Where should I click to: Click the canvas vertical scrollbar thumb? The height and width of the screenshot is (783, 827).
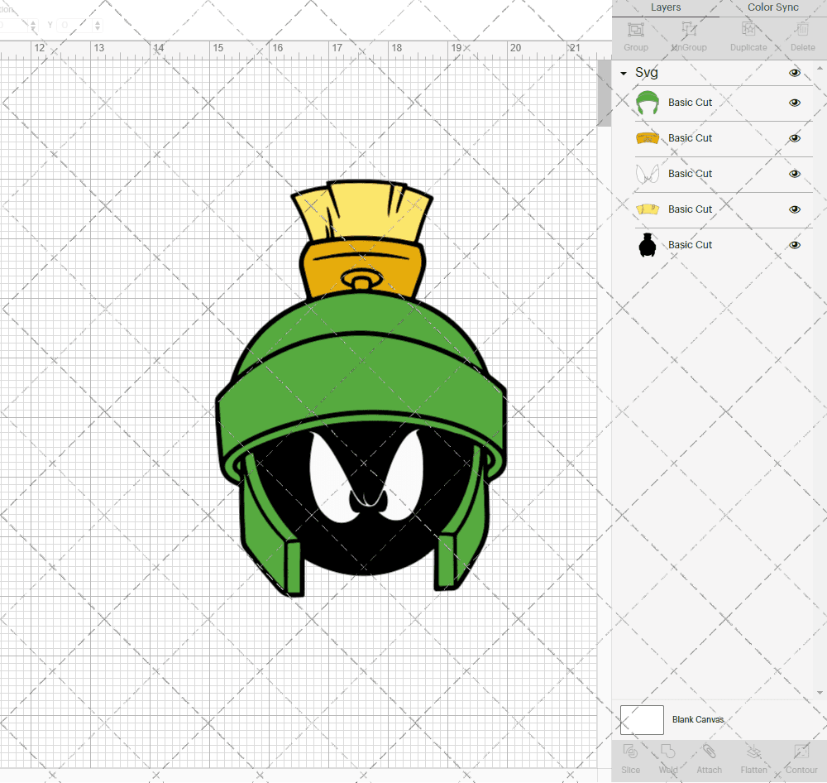point(604,93)
